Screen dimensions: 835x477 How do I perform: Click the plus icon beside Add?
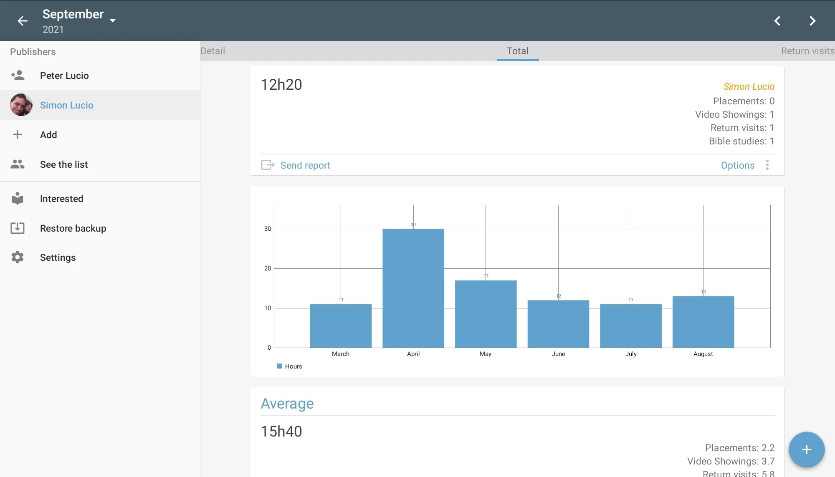point(18,134)
